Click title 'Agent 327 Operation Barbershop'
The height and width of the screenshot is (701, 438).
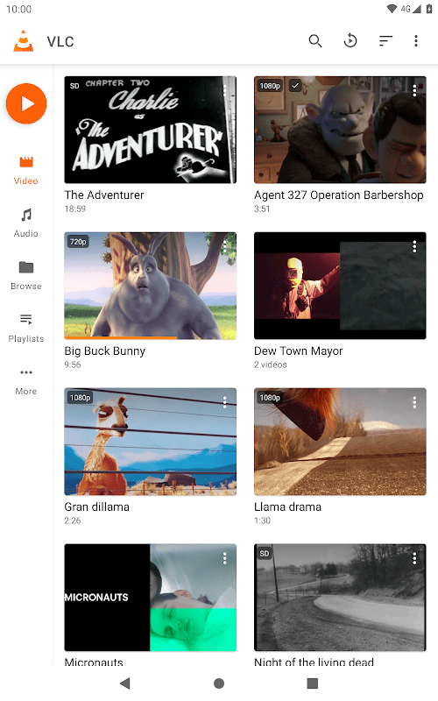click(x=339, y=195)
